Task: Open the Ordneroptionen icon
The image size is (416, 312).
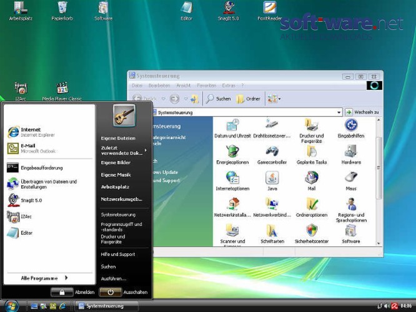Action: (312, 207)
